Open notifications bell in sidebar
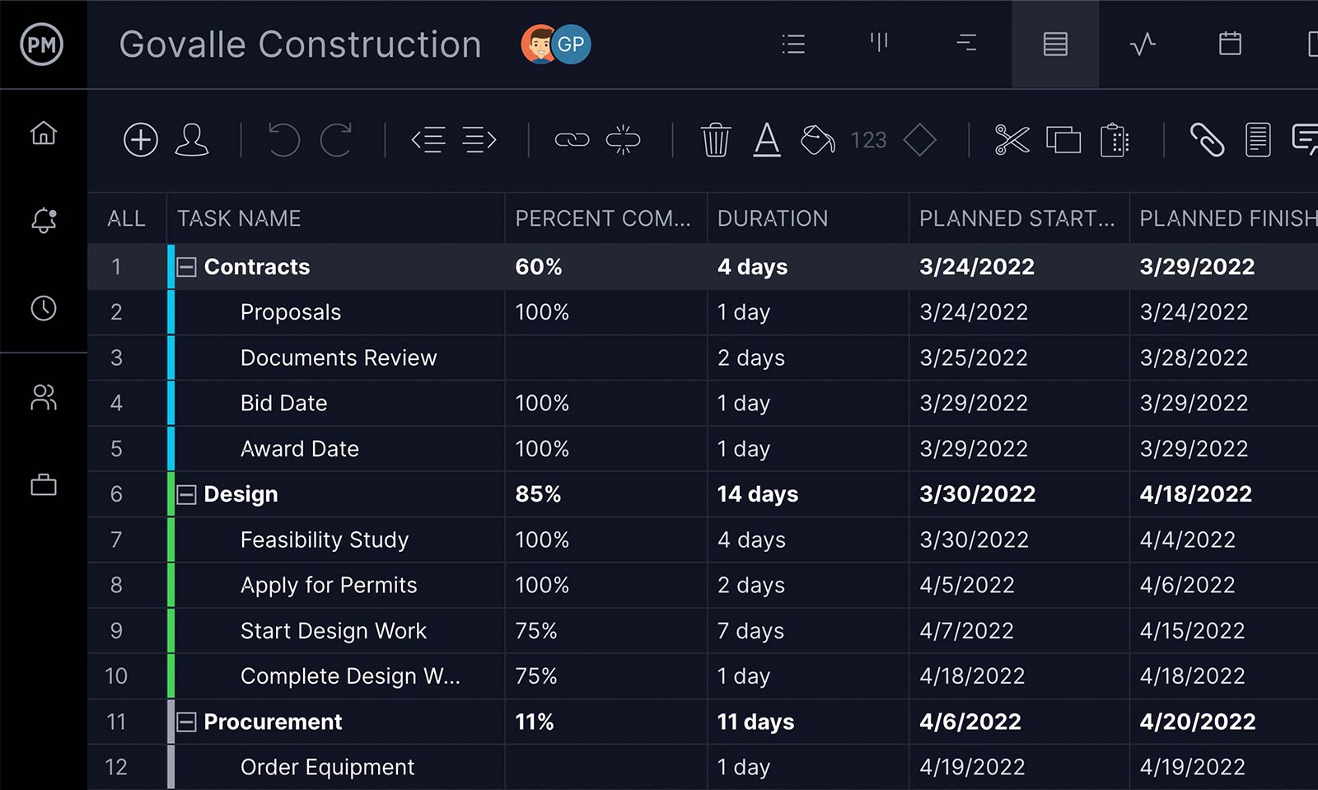 [x=44, y=220]
